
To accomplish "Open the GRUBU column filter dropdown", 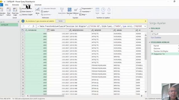I will [134, 30].
